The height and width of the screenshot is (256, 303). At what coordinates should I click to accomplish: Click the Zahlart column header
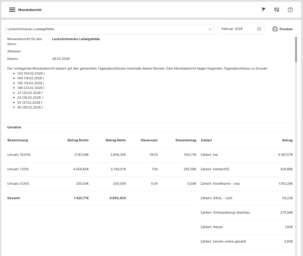coord(206,140)
